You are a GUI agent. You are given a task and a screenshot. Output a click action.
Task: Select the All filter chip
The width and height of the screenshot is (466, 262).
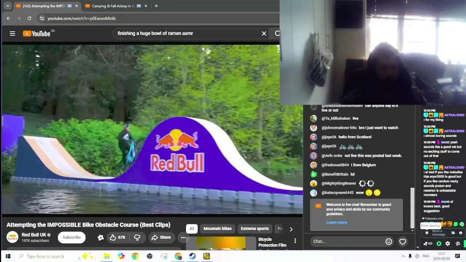[x=192, y=229]
